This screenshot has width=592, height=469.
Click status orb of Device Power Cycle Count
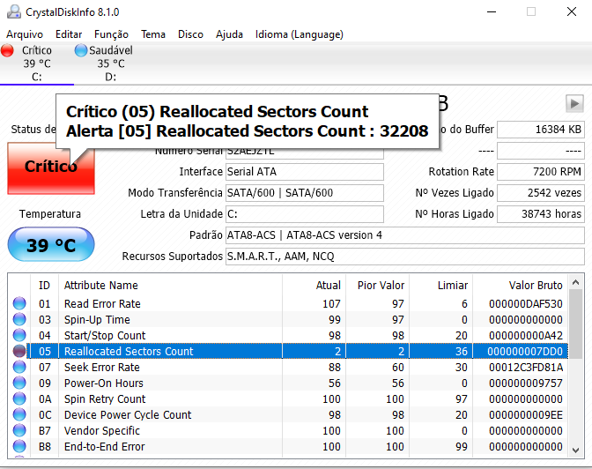19,414
